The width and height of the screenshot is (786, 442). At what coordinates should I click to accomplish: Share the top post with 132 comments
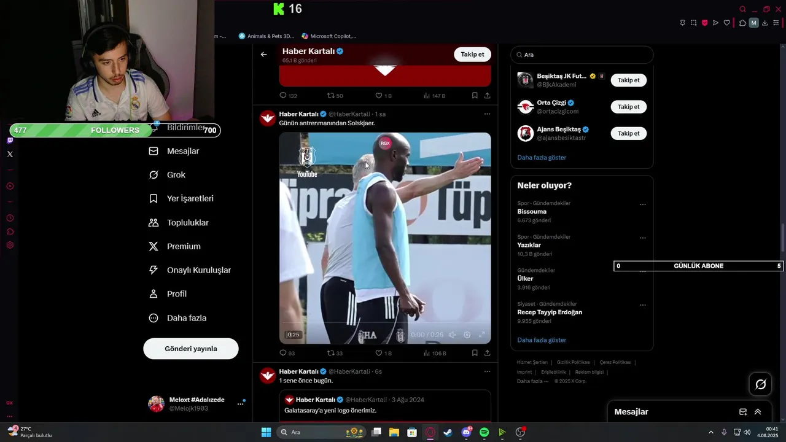pyautogui.click(x=487, y=96)
